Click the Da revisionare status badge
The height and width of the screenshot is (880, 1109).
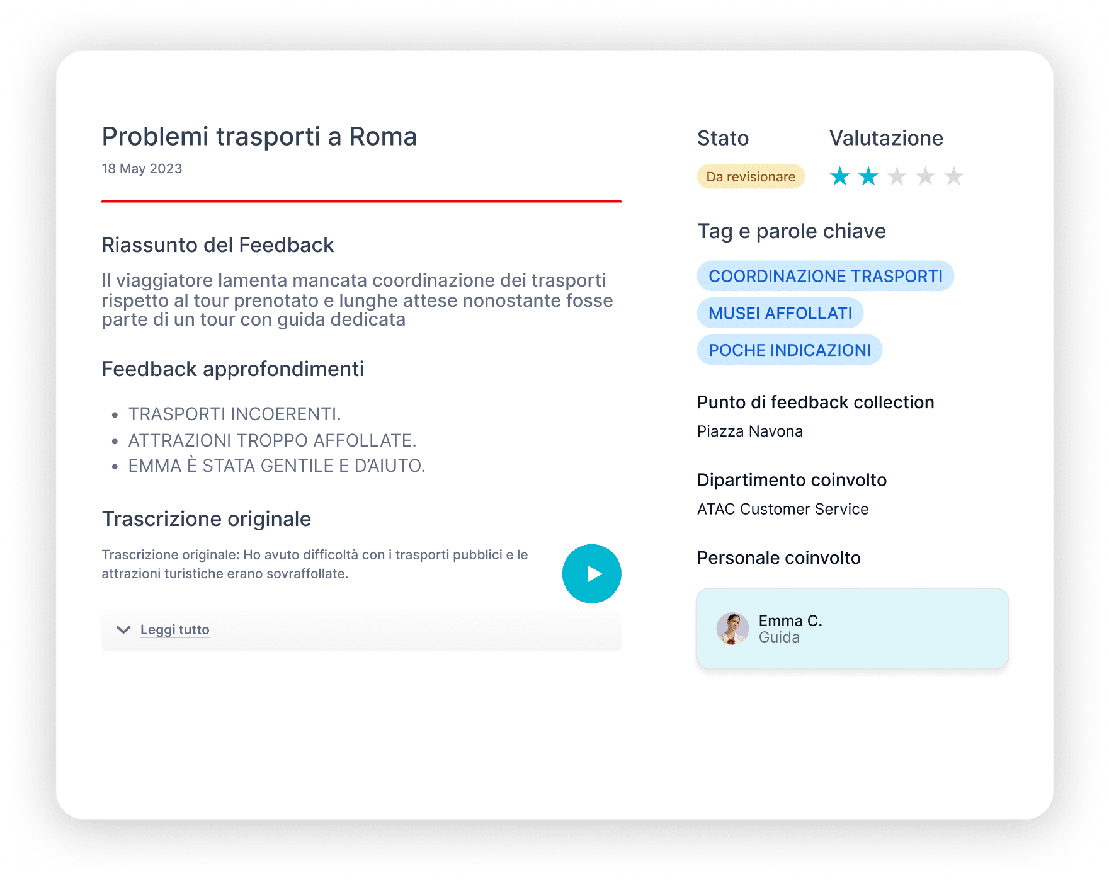751,176
